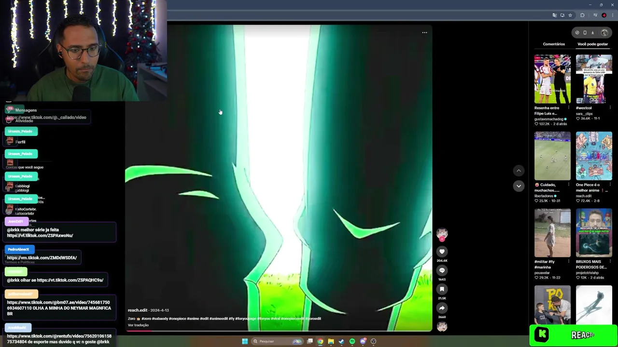Click the Chrome taskbar icon

click(x=320, y=341)
